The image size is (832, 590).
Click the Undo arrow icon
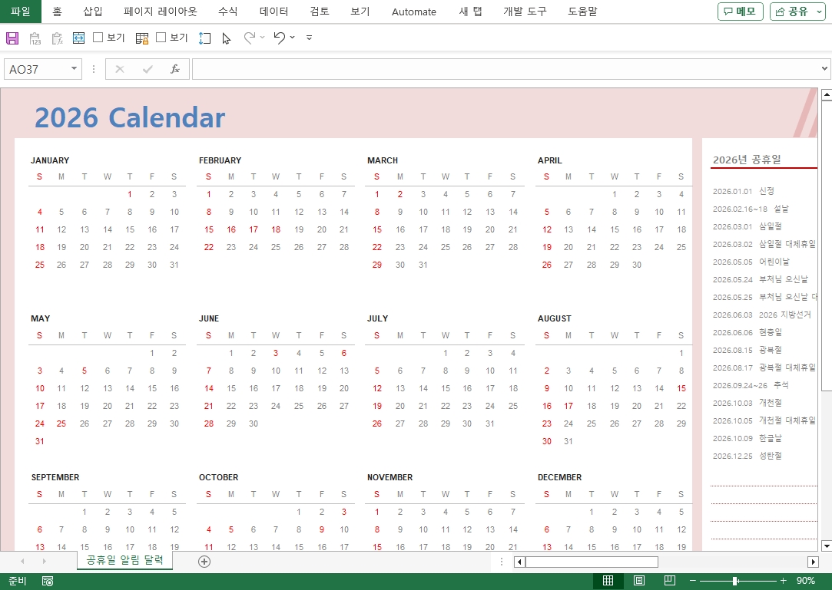[279, 38]
